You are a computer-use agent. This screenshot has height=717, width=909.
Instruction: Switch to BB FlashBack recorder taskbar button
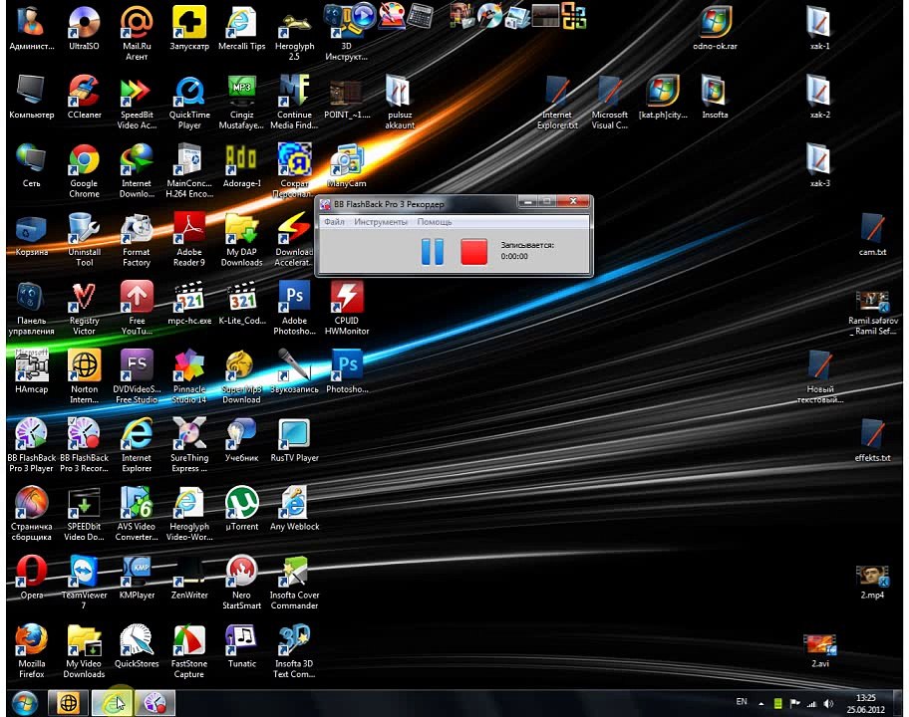[154, 703]
